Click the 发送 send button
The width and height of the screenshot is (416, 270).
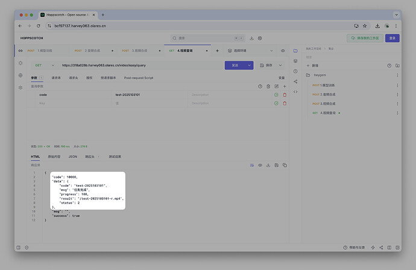point(235,65)
